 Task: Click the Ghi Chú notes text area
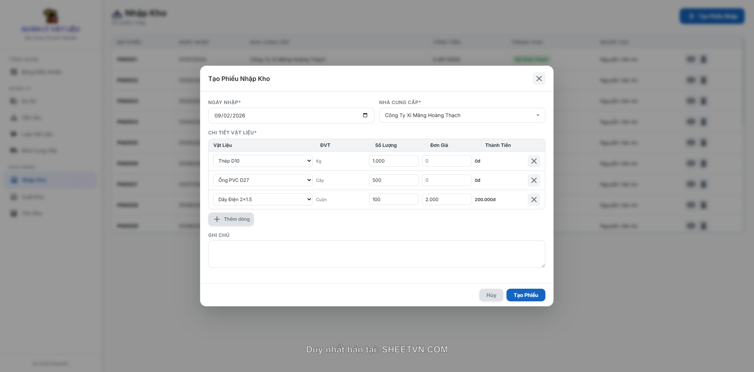coord(376,254)
